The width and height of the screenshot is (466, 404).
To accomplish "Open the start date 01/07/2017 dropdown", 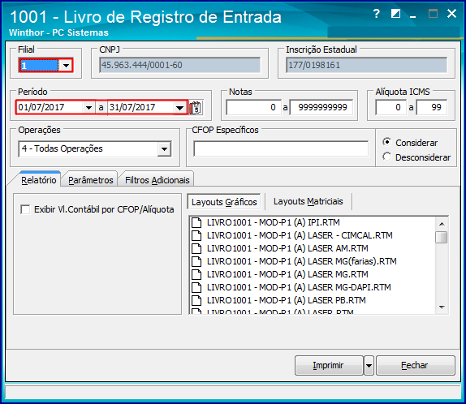I will (x=88, y=108).
